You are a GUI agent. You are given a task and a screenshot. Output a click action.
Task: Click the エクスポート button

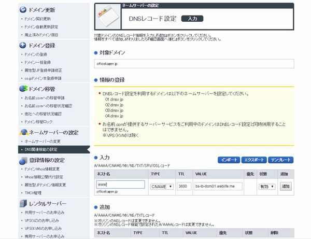click(x=254, y=160)
